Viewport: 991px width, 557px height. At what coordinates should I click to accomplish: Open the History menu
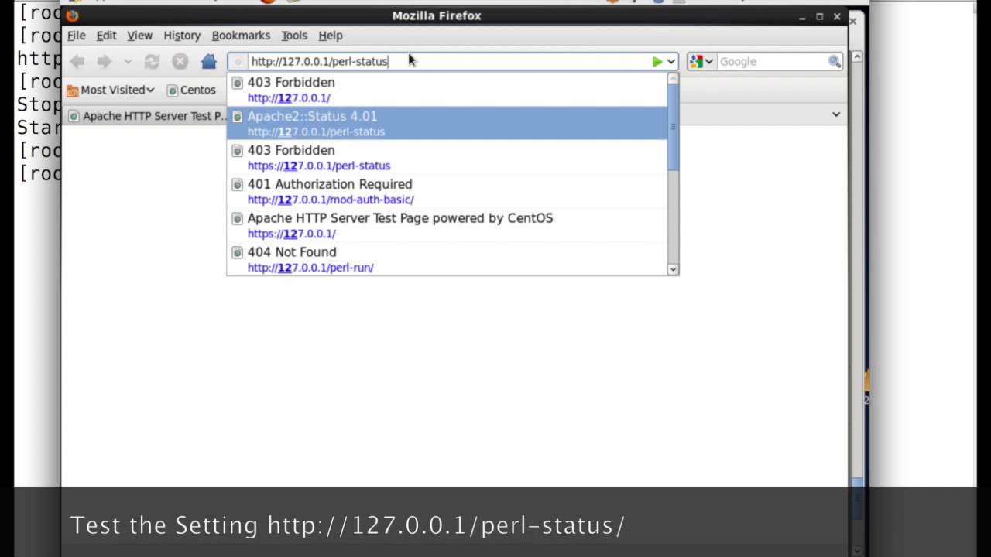point(182,36)
